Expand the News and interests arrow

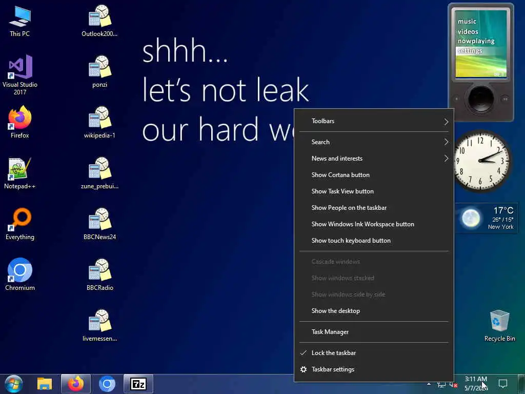[x=446, y=159]
